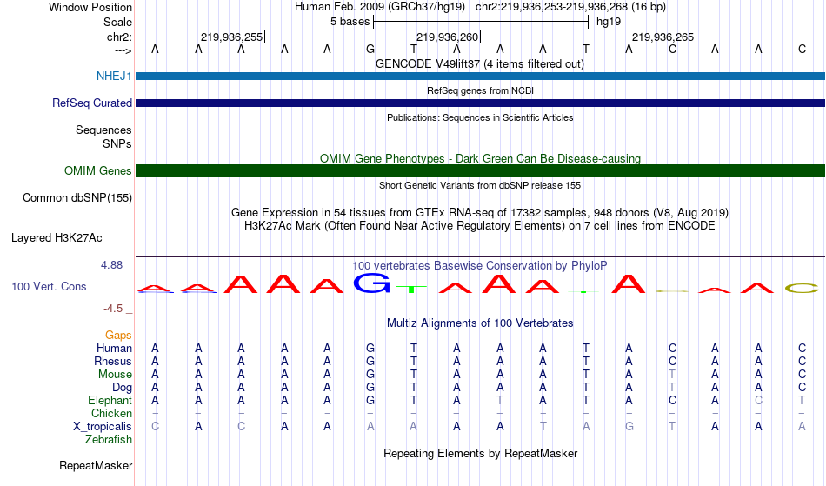The height and width of the screenshot is (486, 826).
Task: Click the 219,936,265 ruler coordinate
Action: point(663,37)
